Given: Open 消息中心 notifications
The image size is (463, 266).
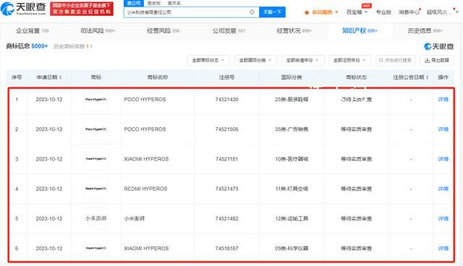Looking at the screenshot, I should pos(409,12).
